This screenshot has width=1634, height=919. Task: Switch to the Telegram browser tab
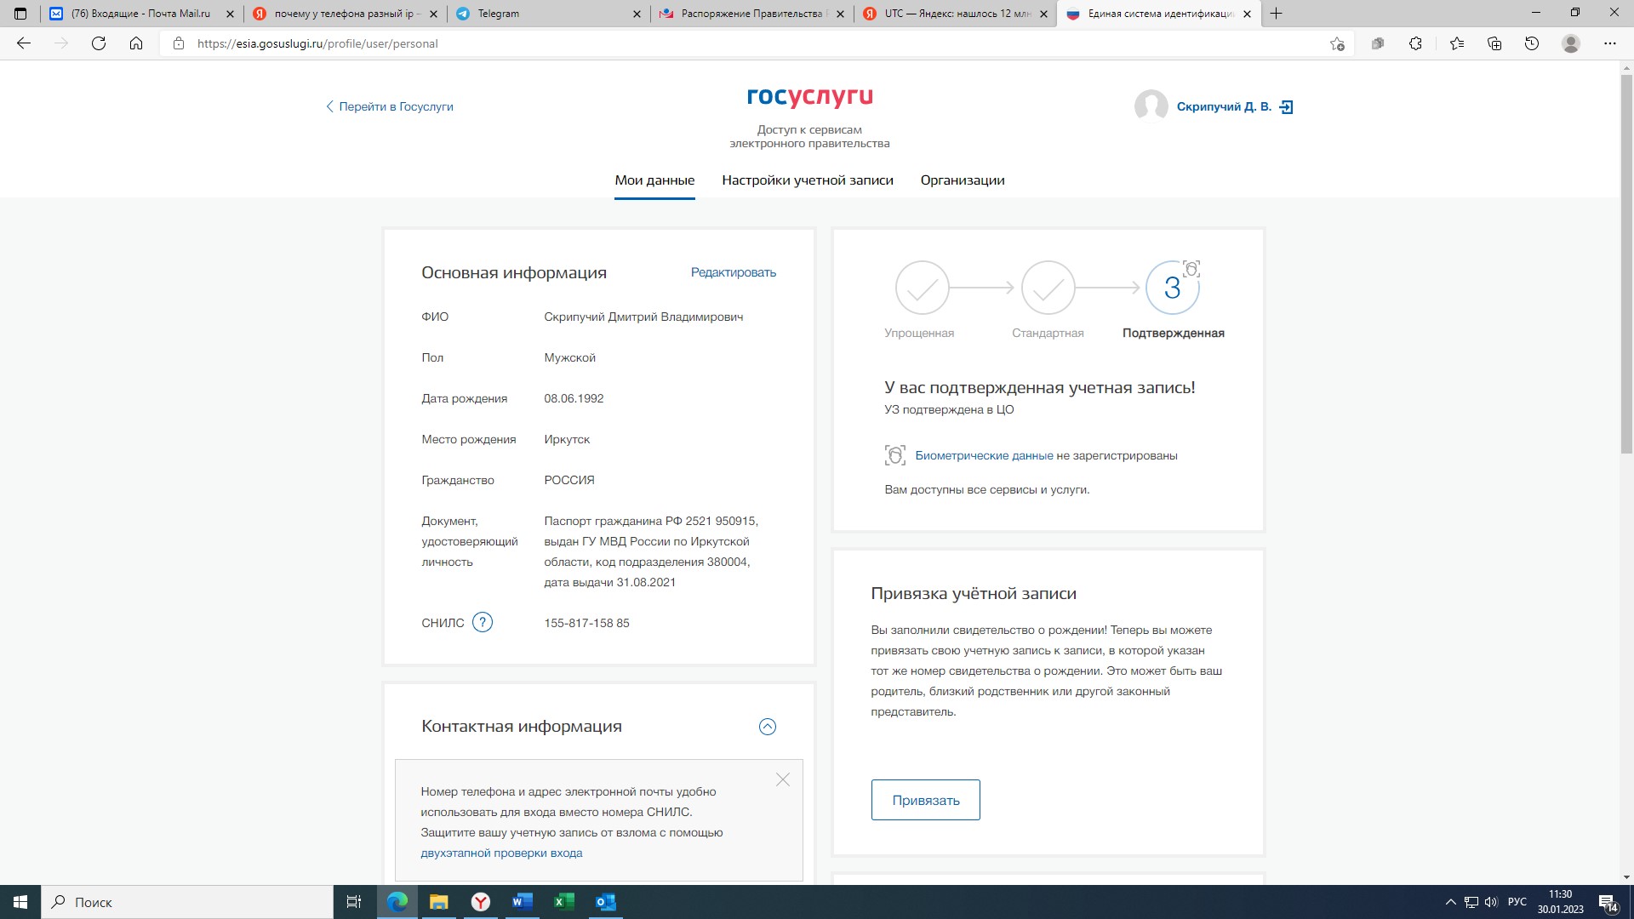(x=549, y=14)
